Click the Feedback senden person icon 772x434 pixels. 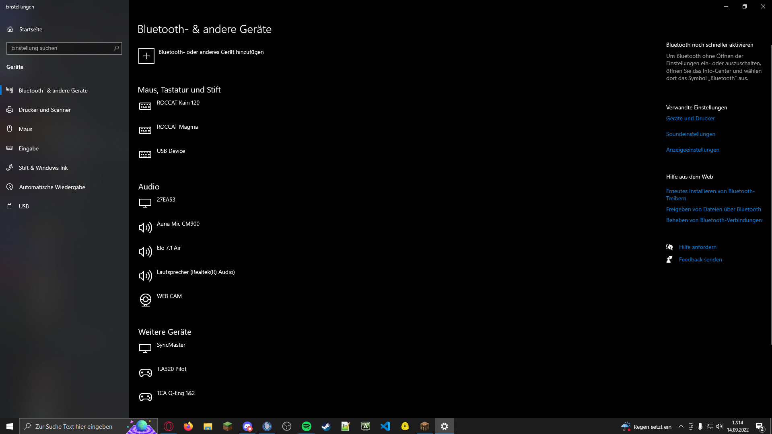coord(669,259)
